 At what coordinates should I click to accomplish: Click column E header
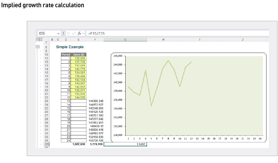pos(79,39)
